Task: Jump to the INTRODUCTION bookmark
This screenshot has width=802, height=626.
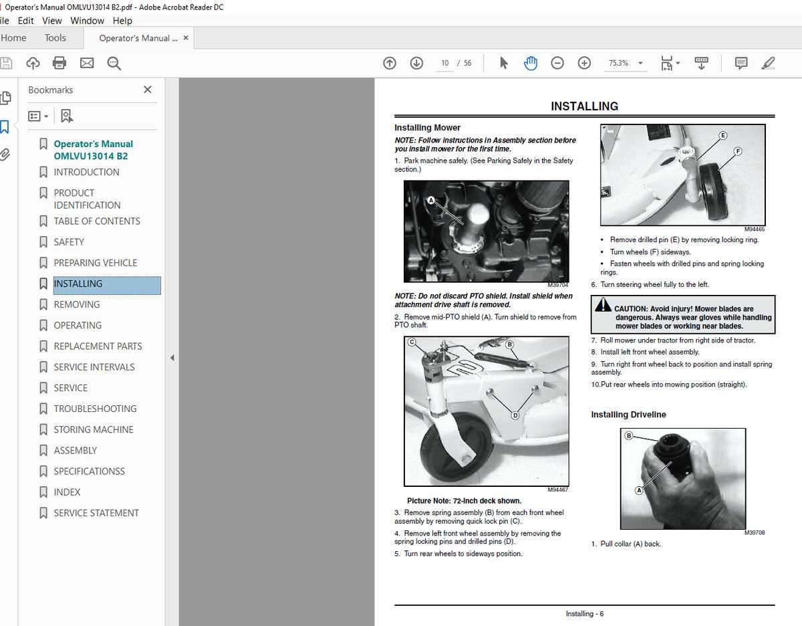Action: click(86, 172)
